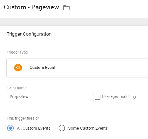The width and height of the screenshot is (148, 139).
Task: Click the orange Custom Event icon
Action: coord(18,68)
